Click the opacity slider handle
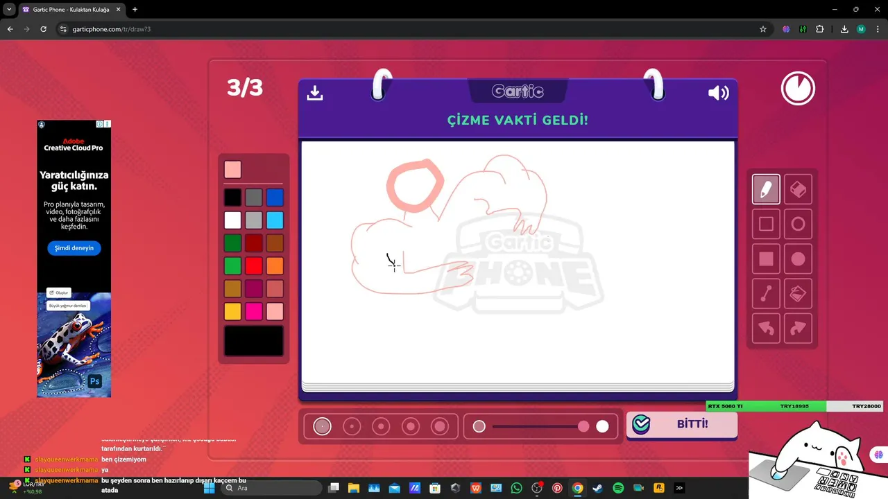Viewport: 888px width, 499px height. [583, 426]
